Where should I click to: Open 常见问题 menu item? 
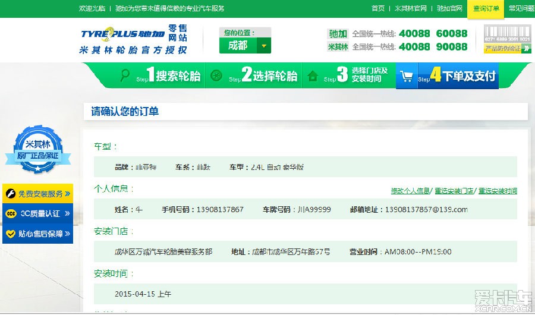click(522, 8)
